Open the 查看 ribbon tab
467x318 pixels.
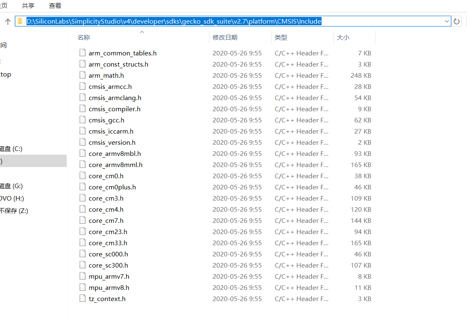[55, 5]
